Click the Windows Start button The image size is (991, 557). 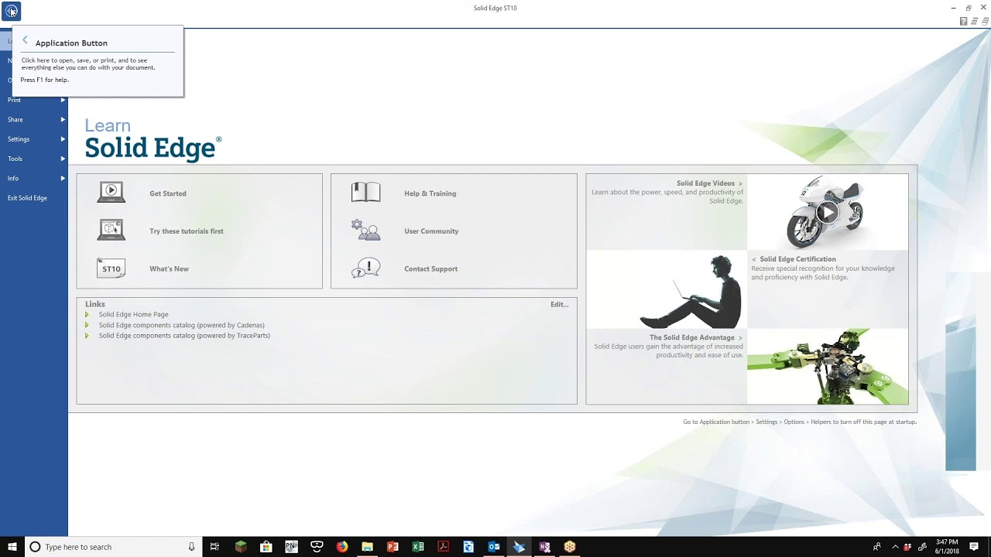12,547
